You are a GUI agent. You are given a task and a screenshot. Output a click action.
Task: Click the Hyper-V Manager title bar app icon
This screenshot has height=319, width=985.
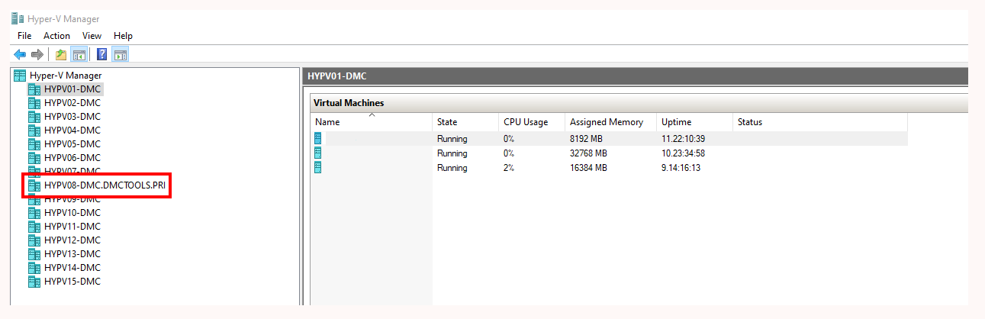[x=18, y=19]
